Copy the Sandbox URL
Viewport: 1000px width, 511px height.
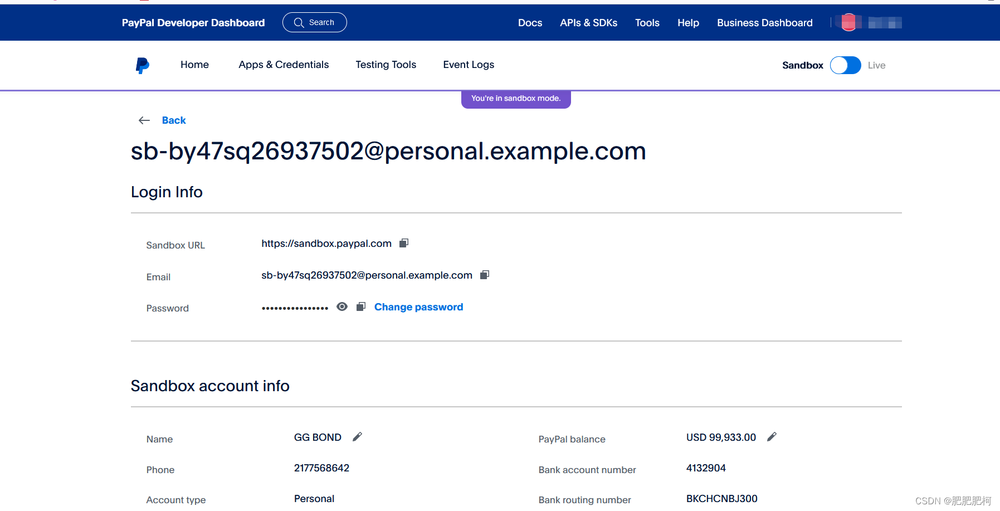click(x=404, y=243)
